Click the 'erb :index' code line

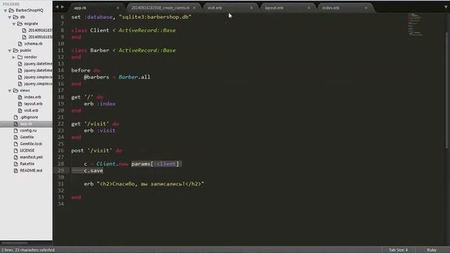click(x=100, y=104)
